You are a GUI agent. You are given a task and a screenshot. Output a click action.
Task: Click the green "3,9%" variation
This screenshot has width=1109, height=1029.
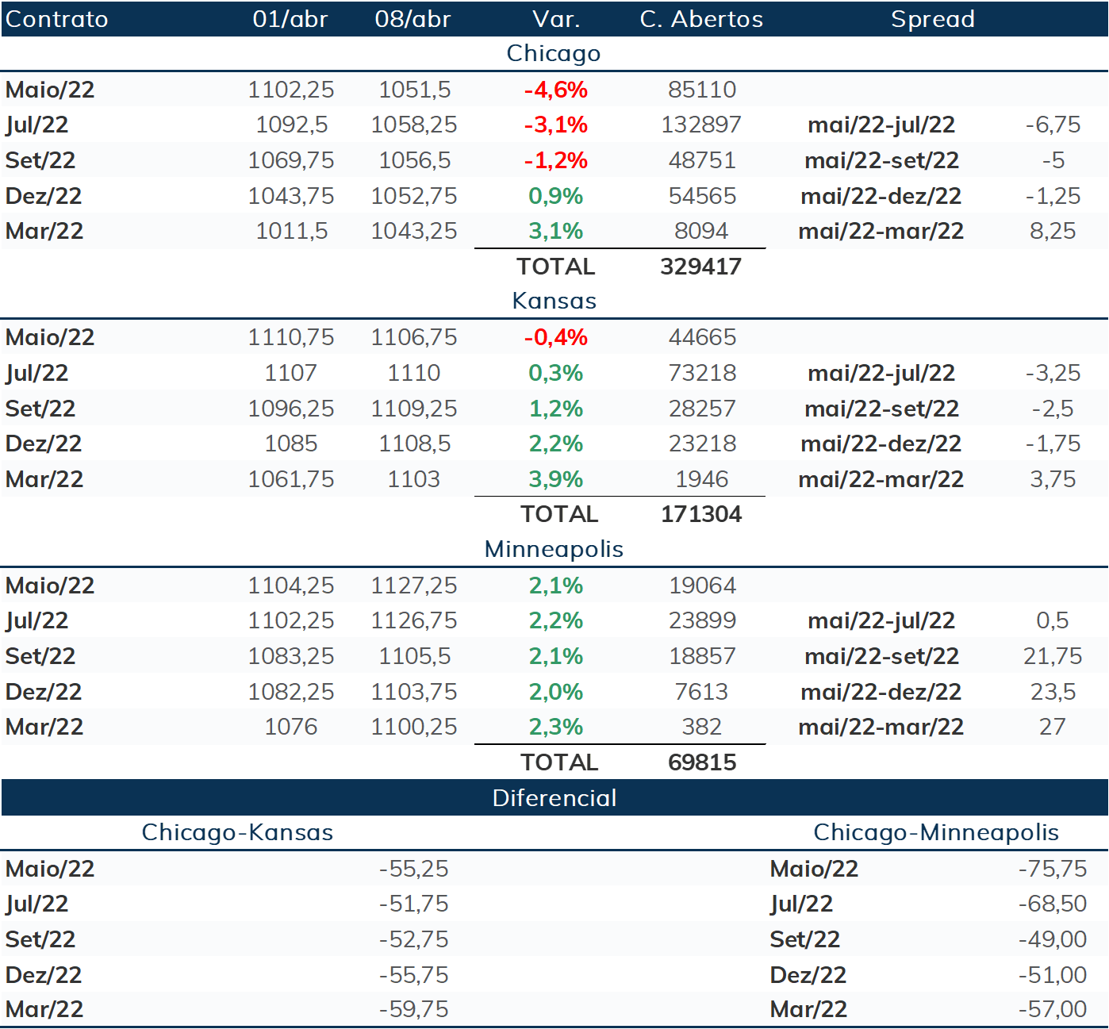tap(556, 479)
